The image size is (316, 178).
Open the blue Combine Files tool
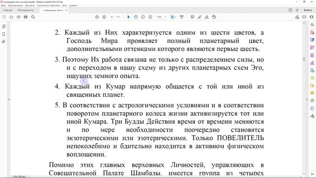coord(312,40)
